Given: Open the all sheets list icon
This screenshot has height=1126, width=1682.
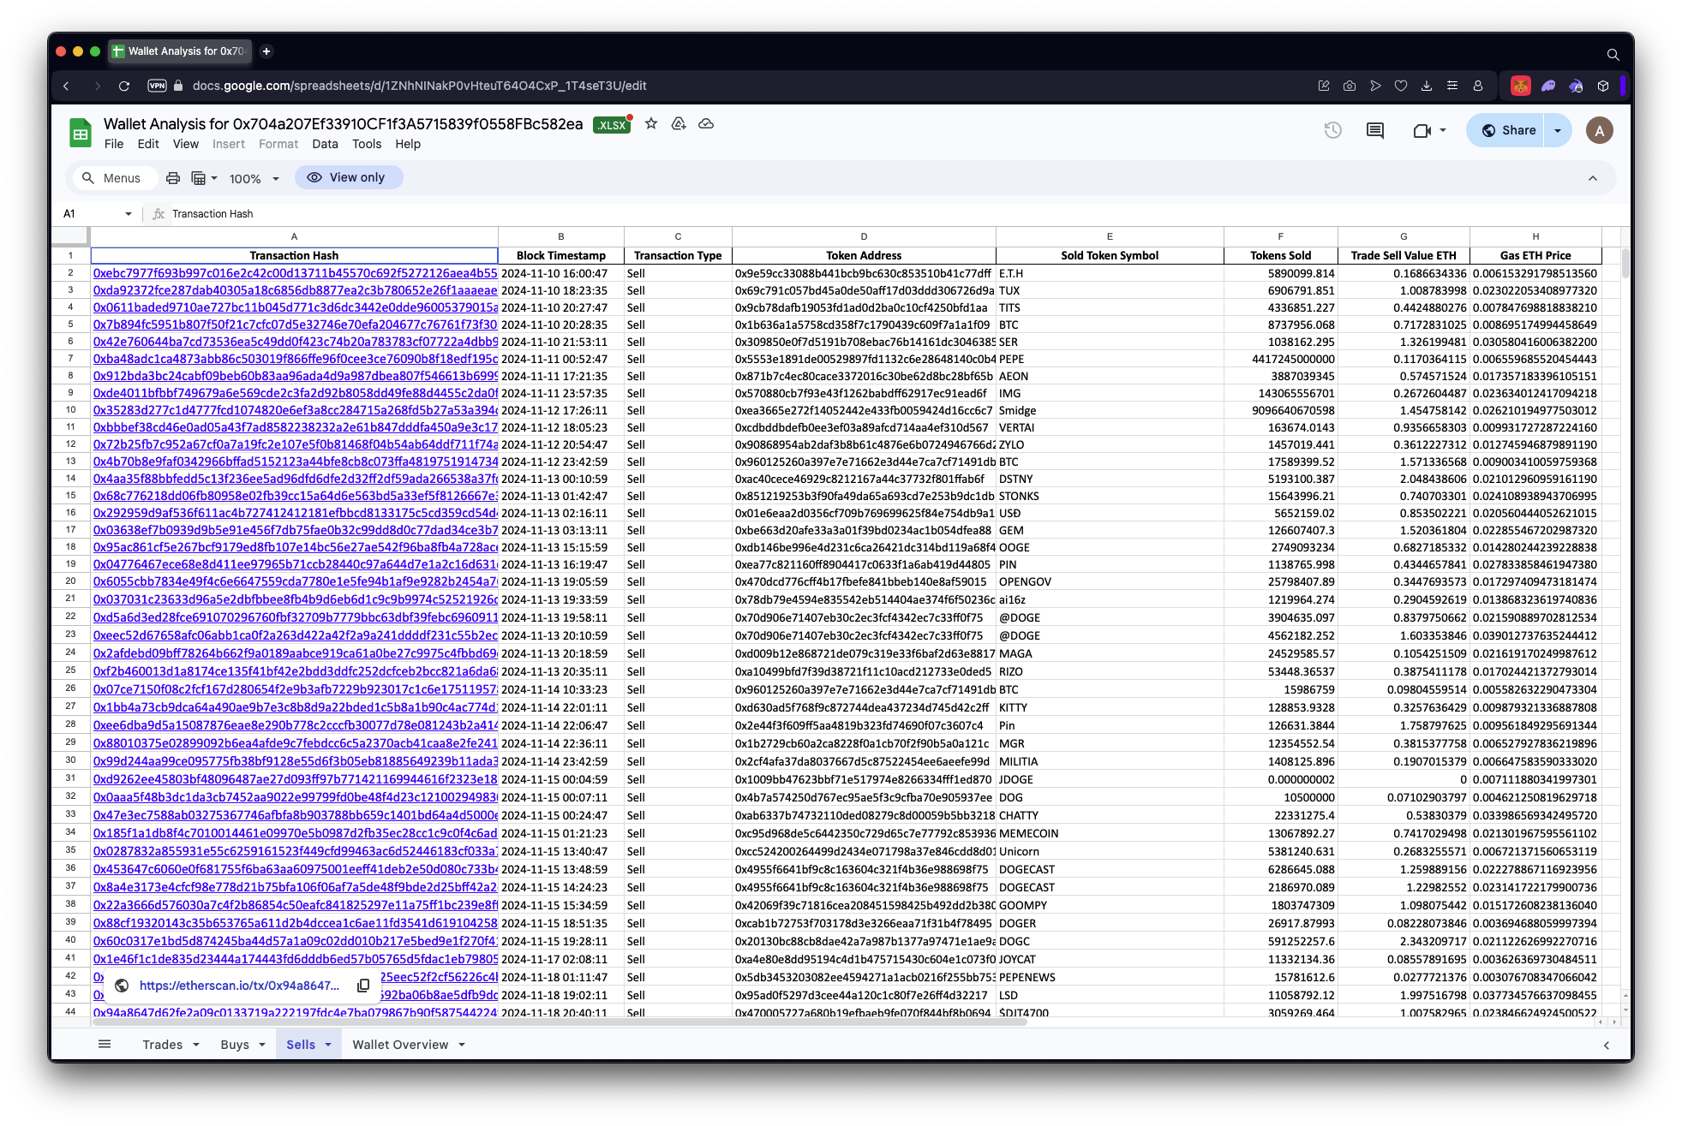Looking at the screenshot, I should pyautogui.click(x=105, y=1044).
